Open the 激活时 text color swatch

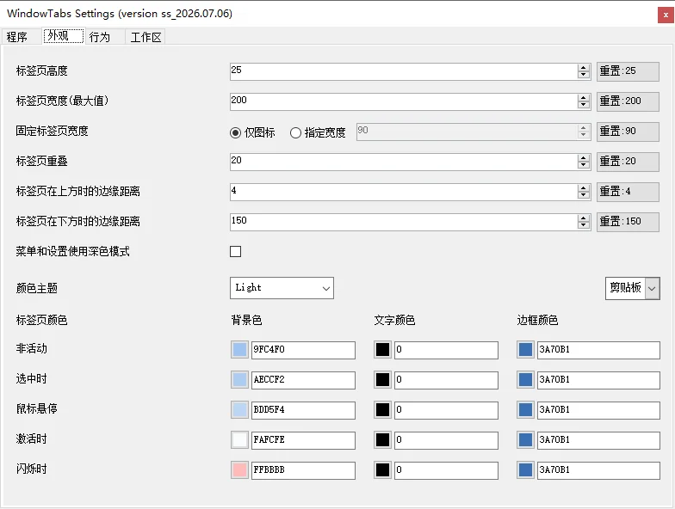point(382,440)
